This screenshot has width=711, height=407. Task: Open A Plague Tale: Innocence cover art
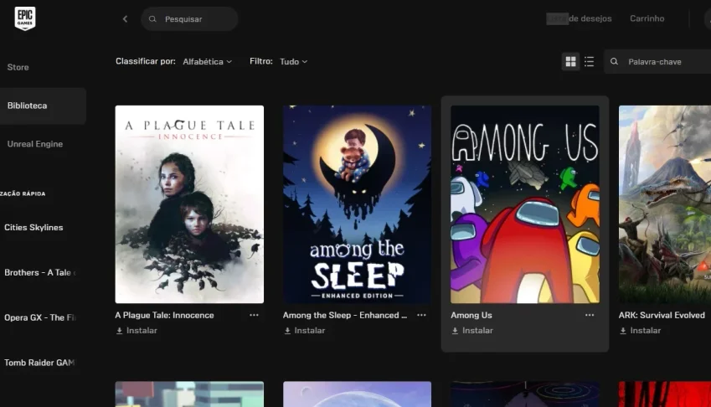[189, 204]
